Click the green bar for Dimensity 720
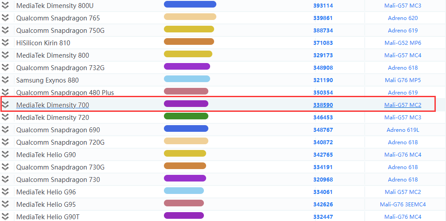 pos(186,116)
